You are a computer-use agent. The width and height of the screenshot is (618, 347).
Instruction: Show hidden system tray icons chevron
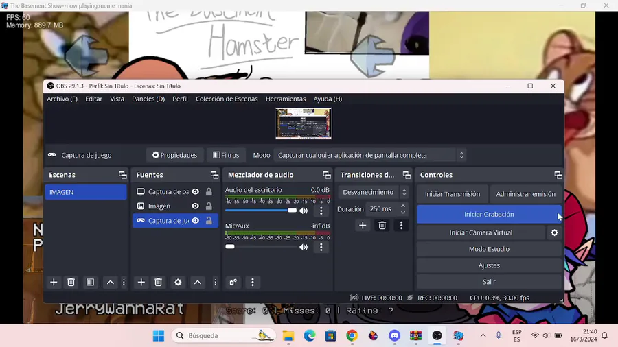[x=483, y=335]
